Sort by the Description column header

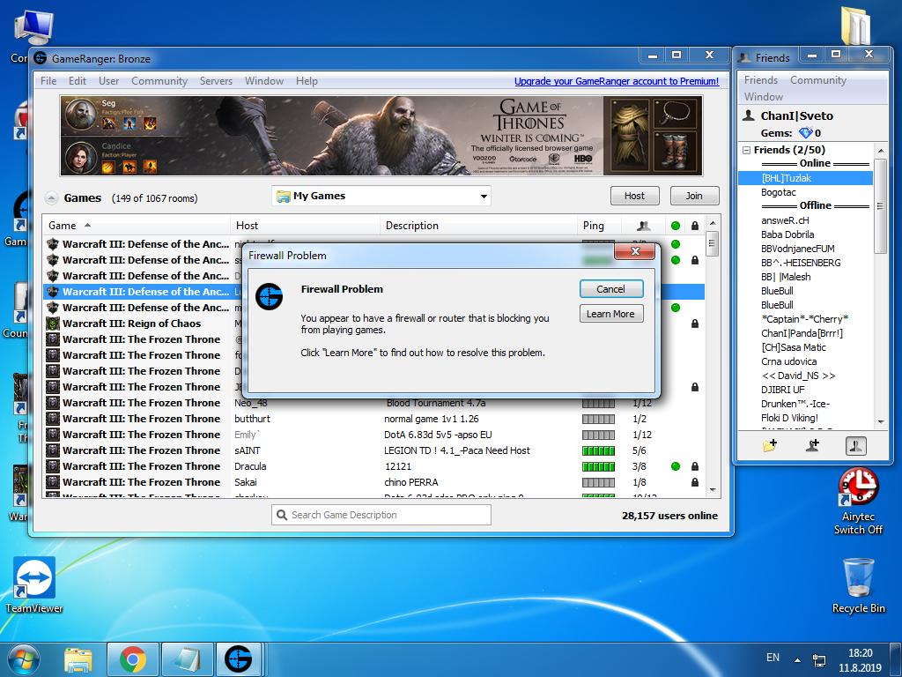point(478,226)
